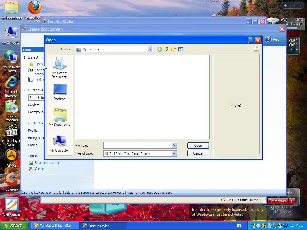Click Open link in Tasks pane
Image resolution: width=307 pixels, height=230 pixels.
pyautogui.click(x=39, y=64)
